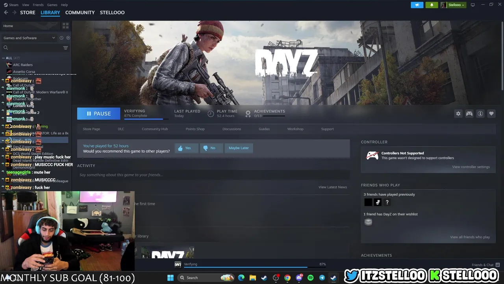504x284 pixels.
Task: Select ARC Raiders in library list
Action: (x=22, y=65)
